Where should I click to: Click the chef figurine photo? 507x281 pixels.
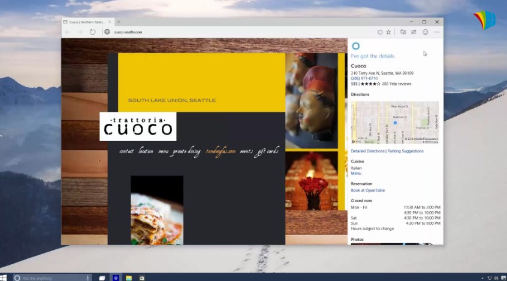pyautogui.click(x=312, y=100)
